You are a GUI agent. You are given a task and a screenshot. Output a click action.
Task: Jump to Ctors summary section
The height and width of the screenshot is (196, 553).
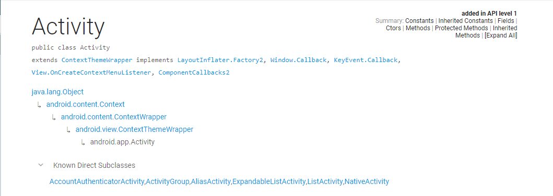pyautogui.click(x=393, y=28)
